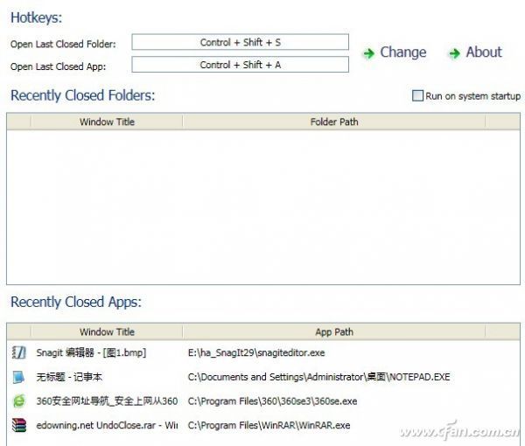Viewport: 525px width, 446px height.
Task: Select the Snagit snagiteditor.exe path entry
Action: [255, 353]
